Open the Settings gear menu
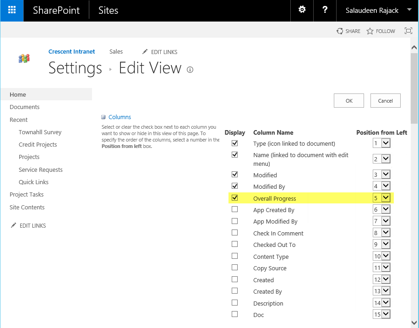 [x=302, y=11]
